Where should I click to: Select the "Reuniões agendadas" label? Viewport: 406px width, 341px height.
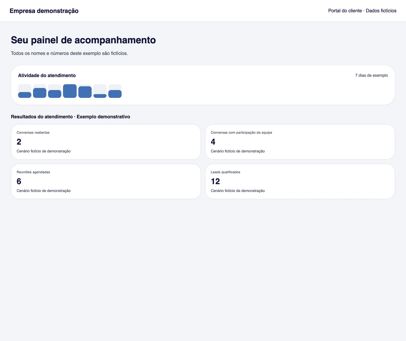coord(33,172)
